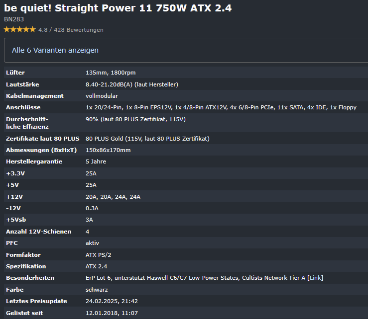Open the '428 Bewertungen' reviews text
Viewport: 368px width, 319px height.
coord(79,30)
